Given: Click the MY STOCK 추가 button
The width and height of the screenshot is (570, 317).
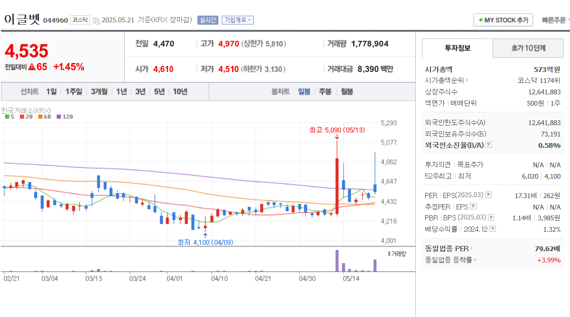Looking at the screenshot, I should click(503, 20).
